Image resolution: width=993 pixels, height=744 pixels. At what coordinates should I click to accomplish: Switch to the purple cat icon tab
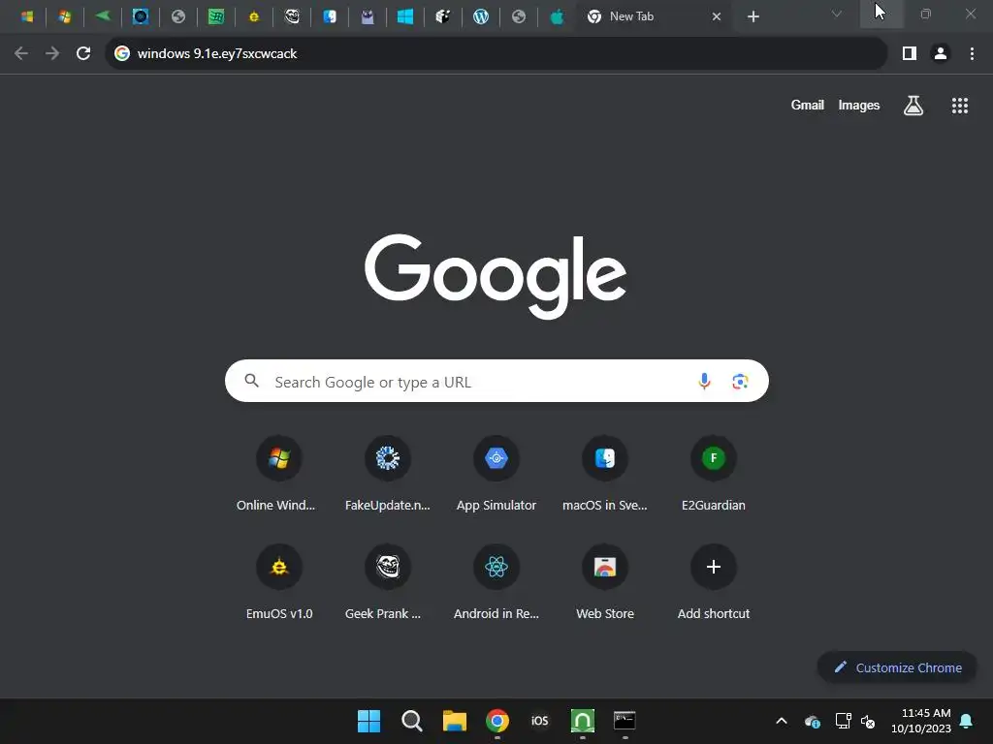coord(368,16)
